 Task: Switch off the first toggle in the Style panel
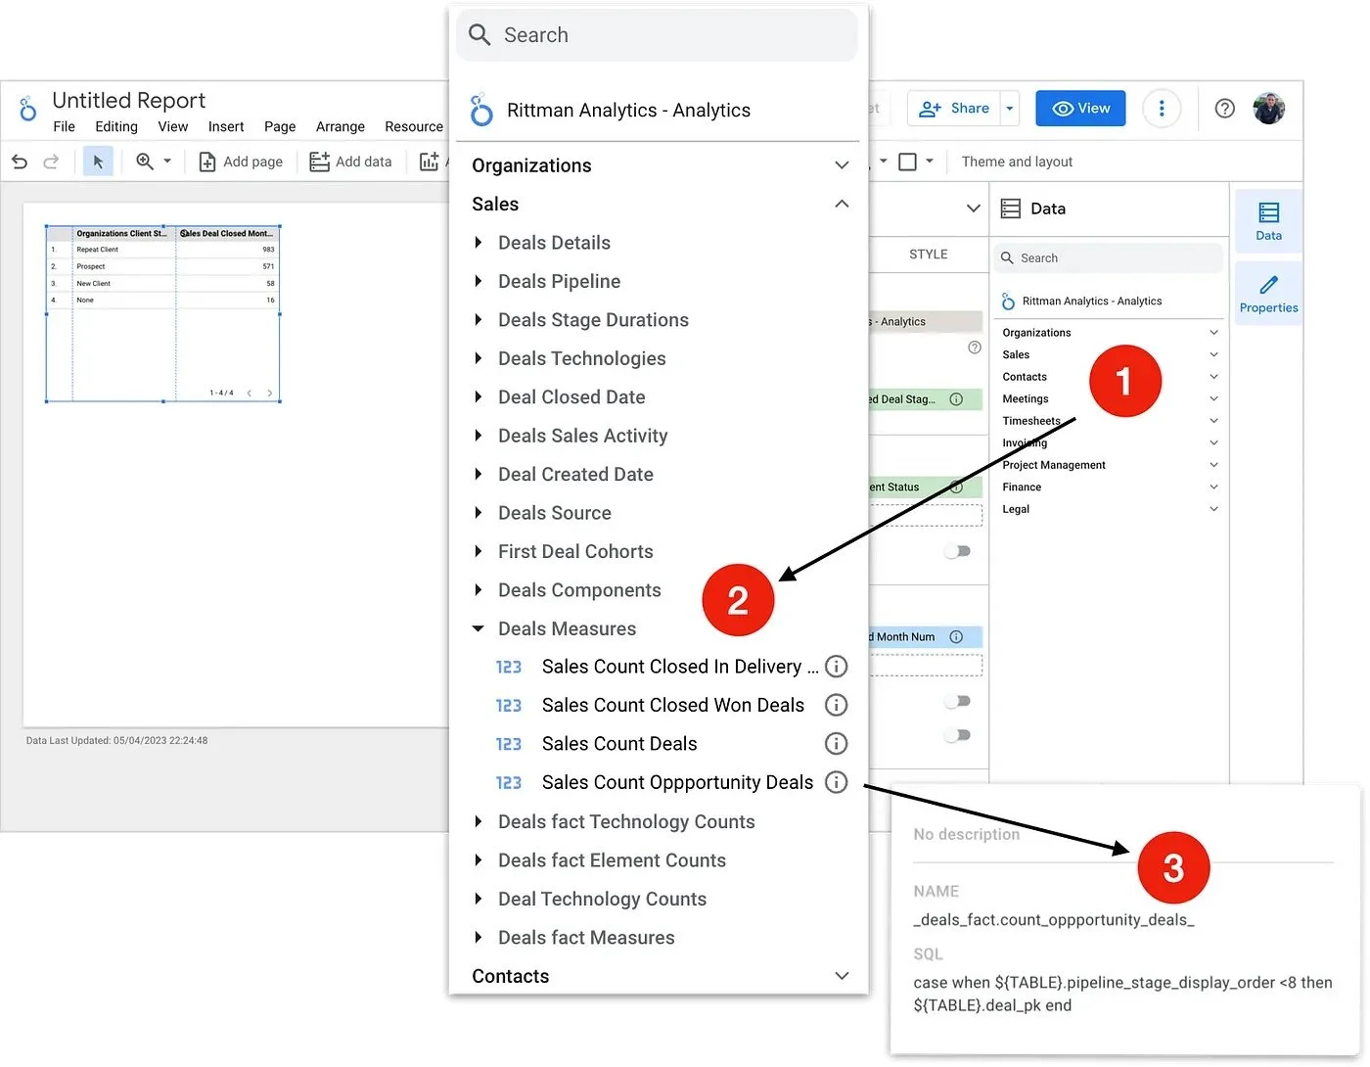[x=957, y=551]
